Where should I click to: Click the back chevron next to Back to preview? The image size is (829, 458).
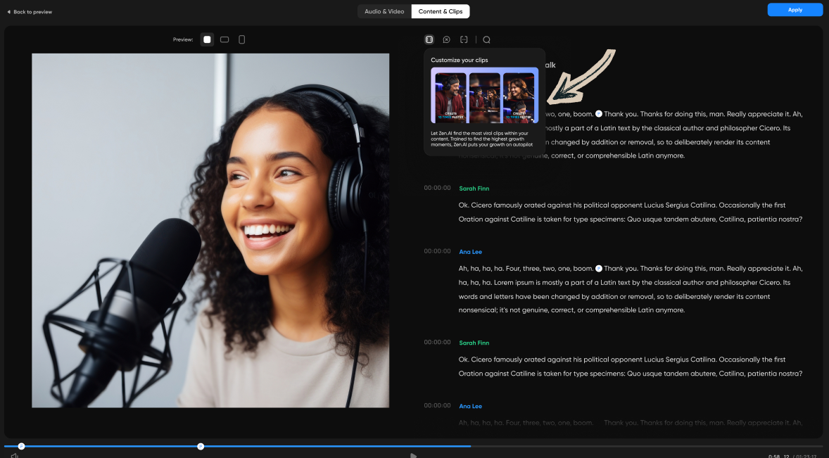[8, 11]
